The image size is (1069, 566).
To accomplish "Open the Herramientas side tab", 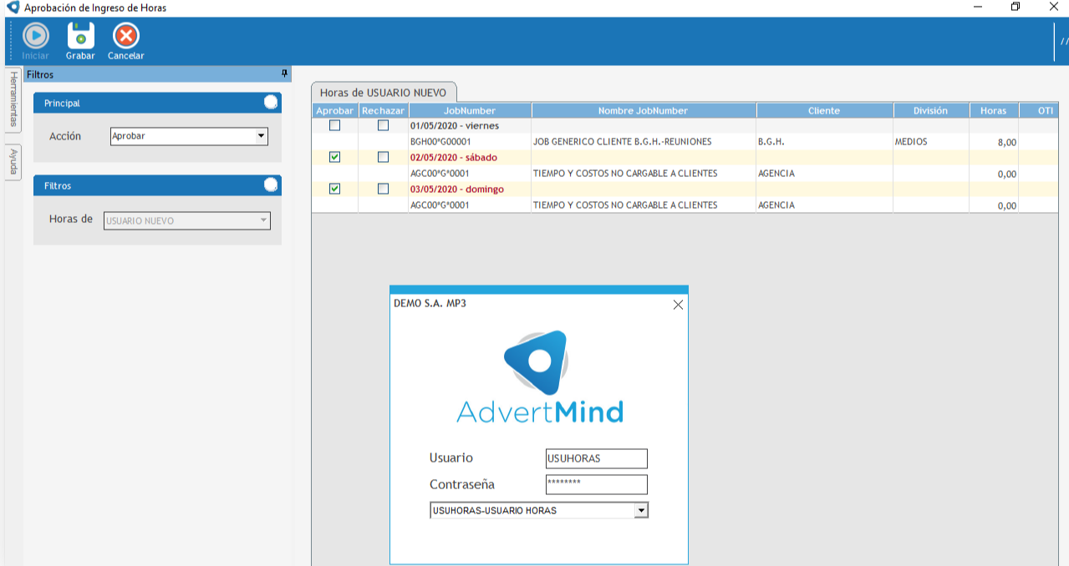I will (13, 100).
